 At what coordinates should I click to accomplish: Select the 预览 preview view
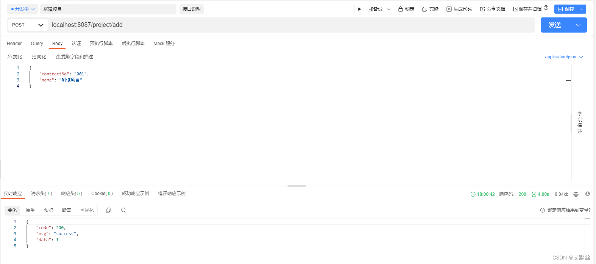click(48, 210)
